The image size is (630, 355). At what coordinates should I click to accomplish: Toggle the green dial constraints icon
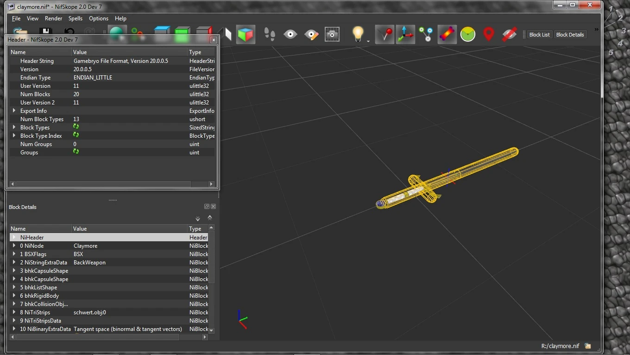[x=468, y=34]
